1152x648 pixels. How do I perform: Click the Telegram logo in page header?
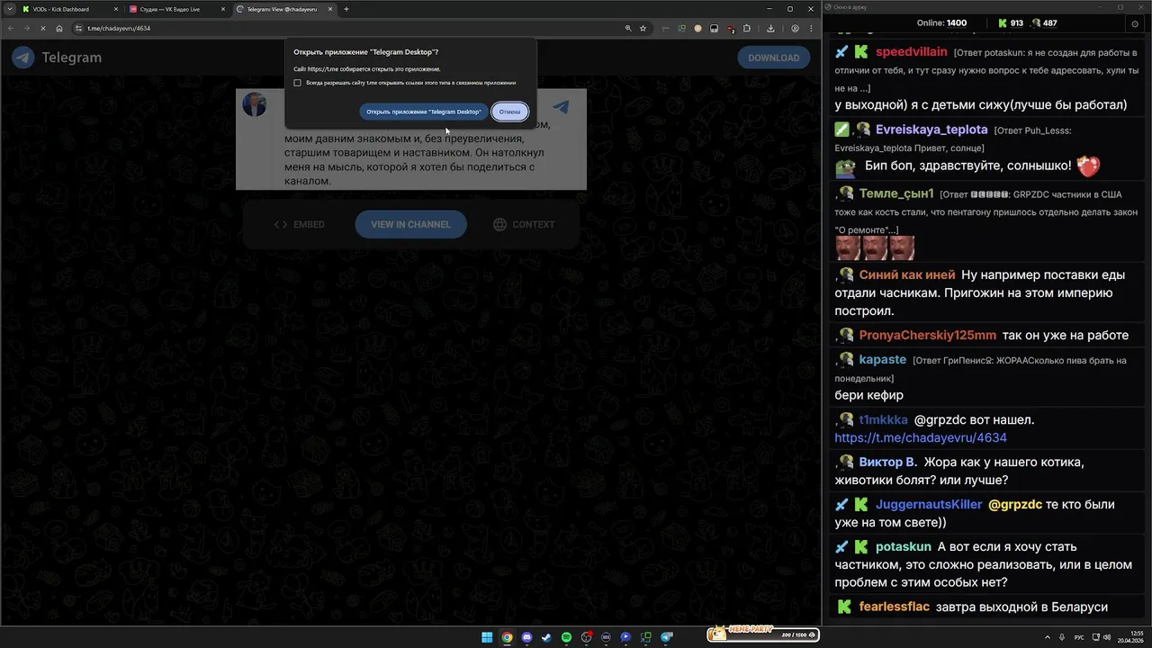pos(22,58)
